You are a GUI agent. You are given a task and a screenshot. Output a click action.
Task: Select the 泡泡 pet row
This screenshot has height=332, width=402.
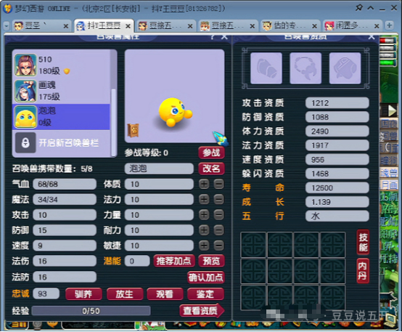click(61, 116)
